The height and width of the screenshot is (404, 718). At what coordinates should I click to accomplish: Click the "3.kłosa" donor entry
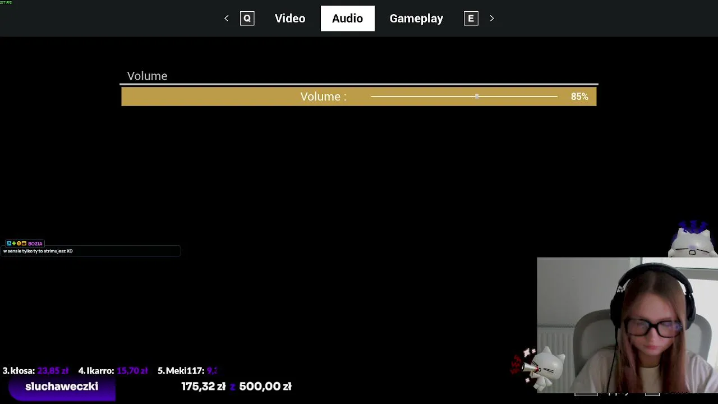tap(36, 371)
